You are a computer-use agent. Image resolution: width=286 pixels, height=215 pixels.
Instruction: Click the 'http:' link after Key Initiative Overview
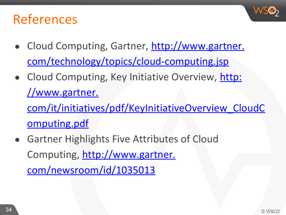[231, 77]
